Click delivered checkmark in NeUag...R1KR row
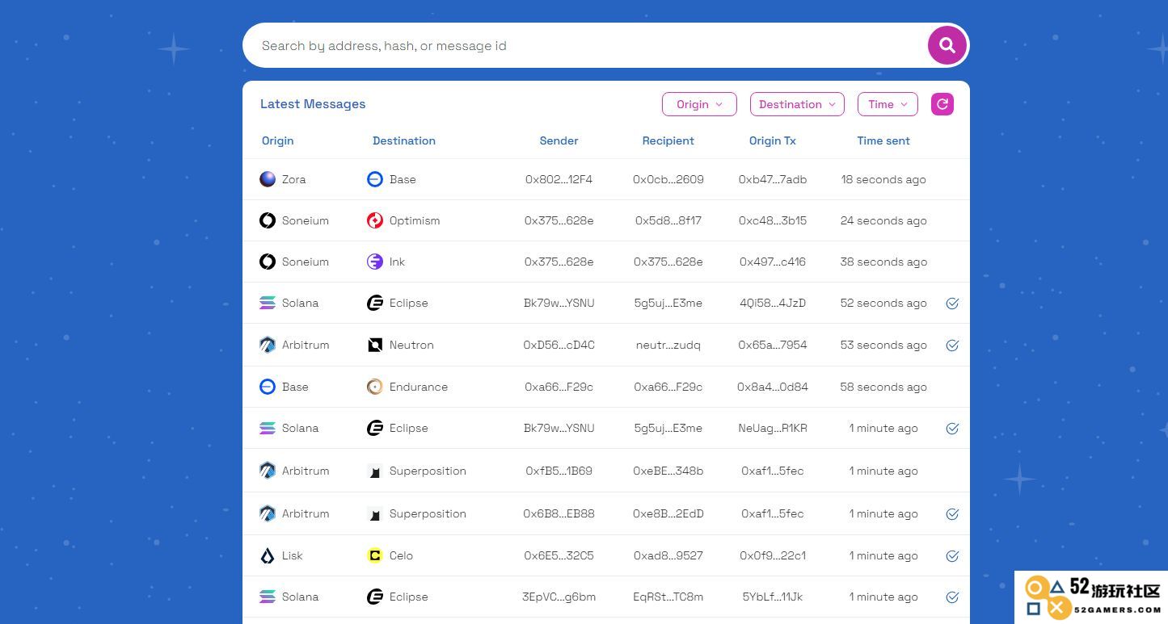 pos(952,429)
